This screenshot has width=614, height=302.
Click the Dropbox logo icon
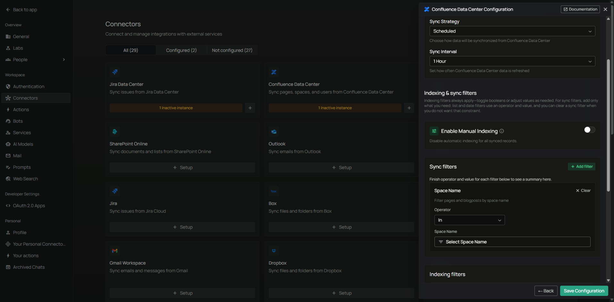(x=274, y=251)
